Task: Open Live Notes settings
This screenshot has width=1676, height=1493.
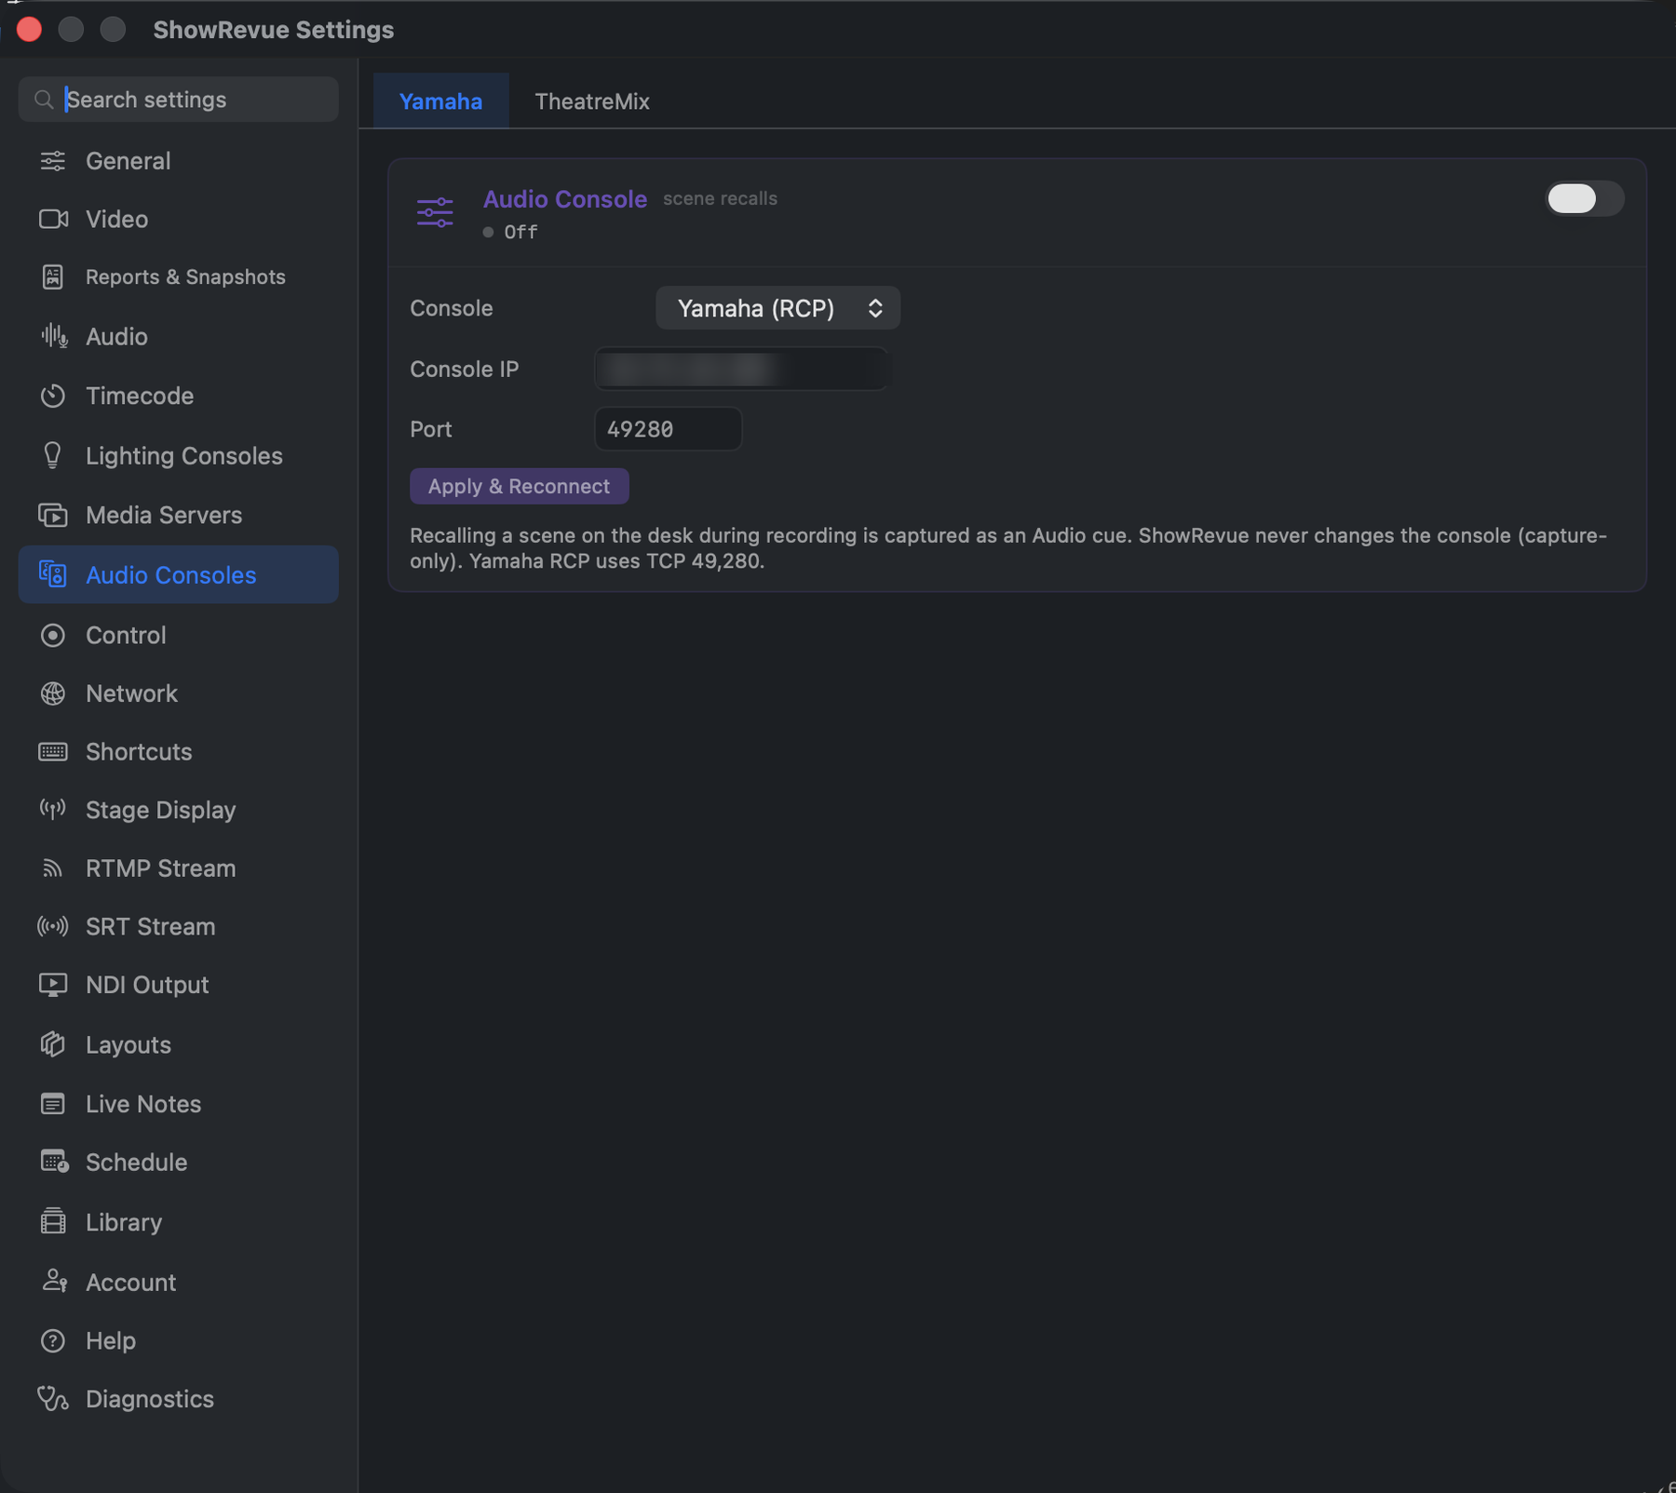Action: [178, 1104]
